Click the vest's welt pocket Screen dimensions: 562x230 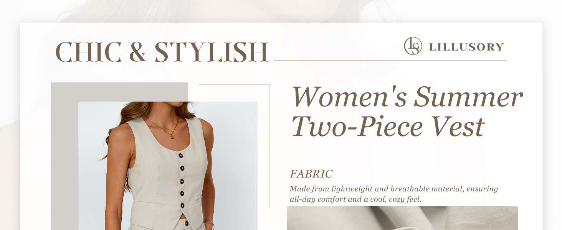point(151,204)
